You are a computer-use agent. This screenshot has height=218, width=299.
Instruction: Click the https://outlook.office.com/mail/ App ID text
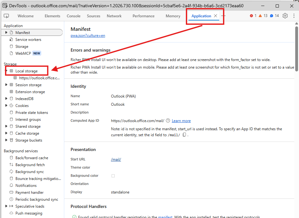[137, 121]
